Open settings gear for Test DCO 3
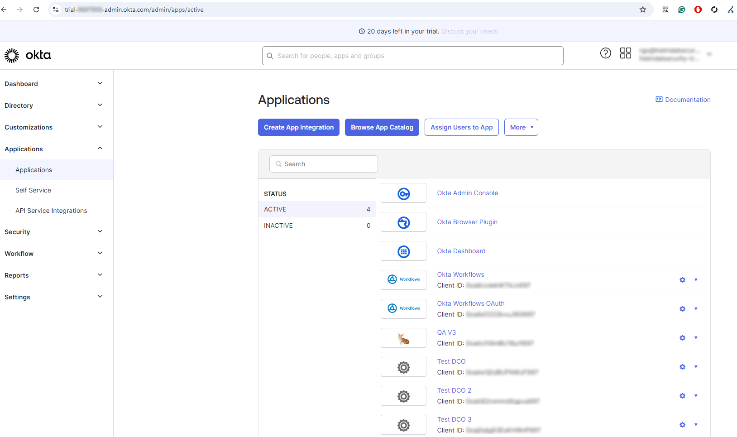This screenshot has width=737, height=437. (682, 425)
